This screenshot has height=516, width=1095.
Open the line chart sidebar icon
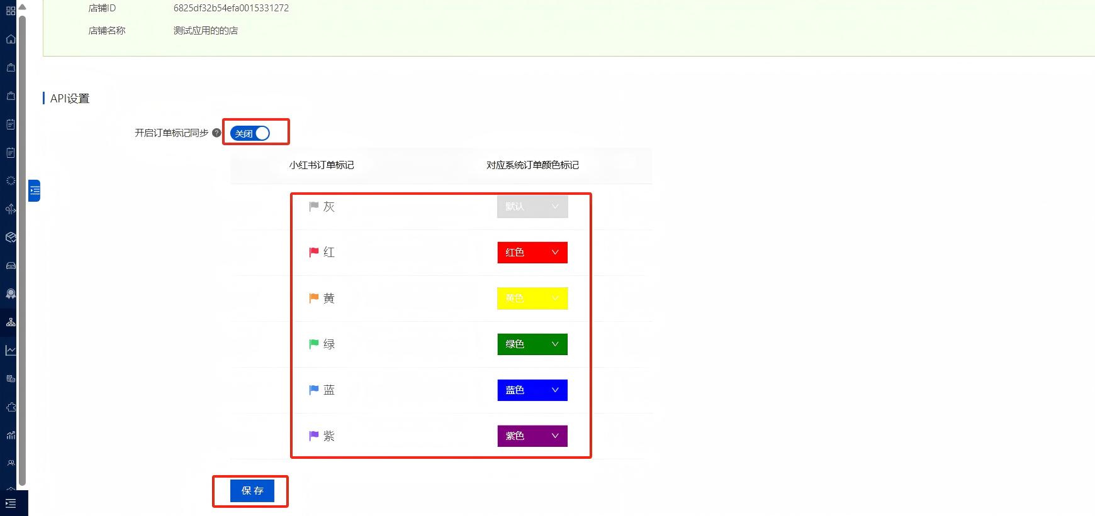(11, 350)
